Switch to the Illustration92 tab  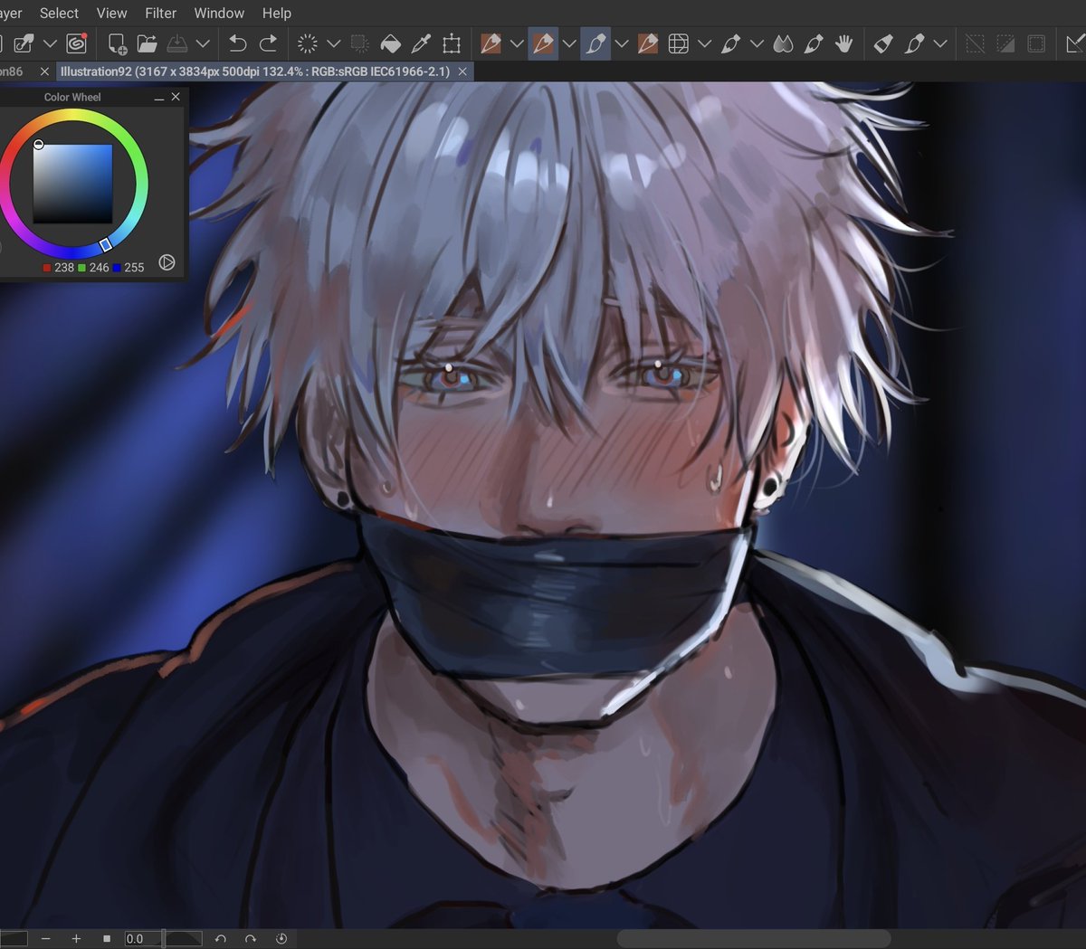pyautogui.click(x=253, y=71)
